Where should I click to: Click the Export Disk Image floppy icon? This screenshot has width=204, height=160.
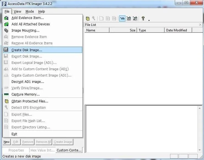(6, 56)
